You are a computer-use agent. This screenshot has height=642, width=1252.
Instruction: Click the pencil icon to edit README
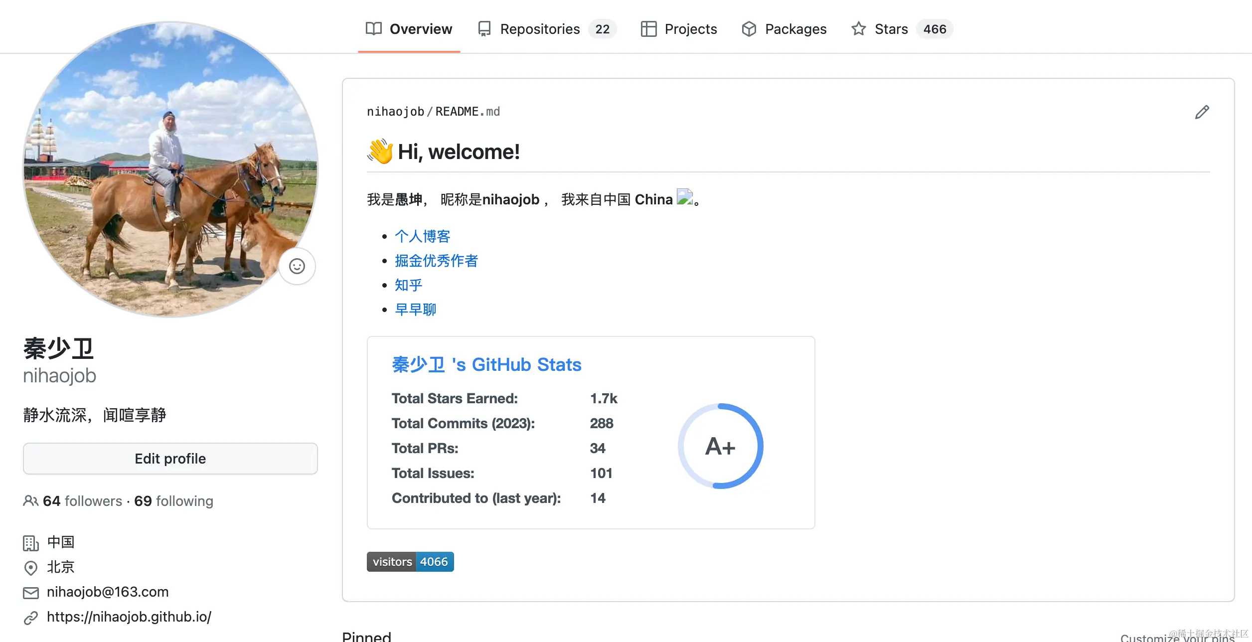[x=1202, y=112]
